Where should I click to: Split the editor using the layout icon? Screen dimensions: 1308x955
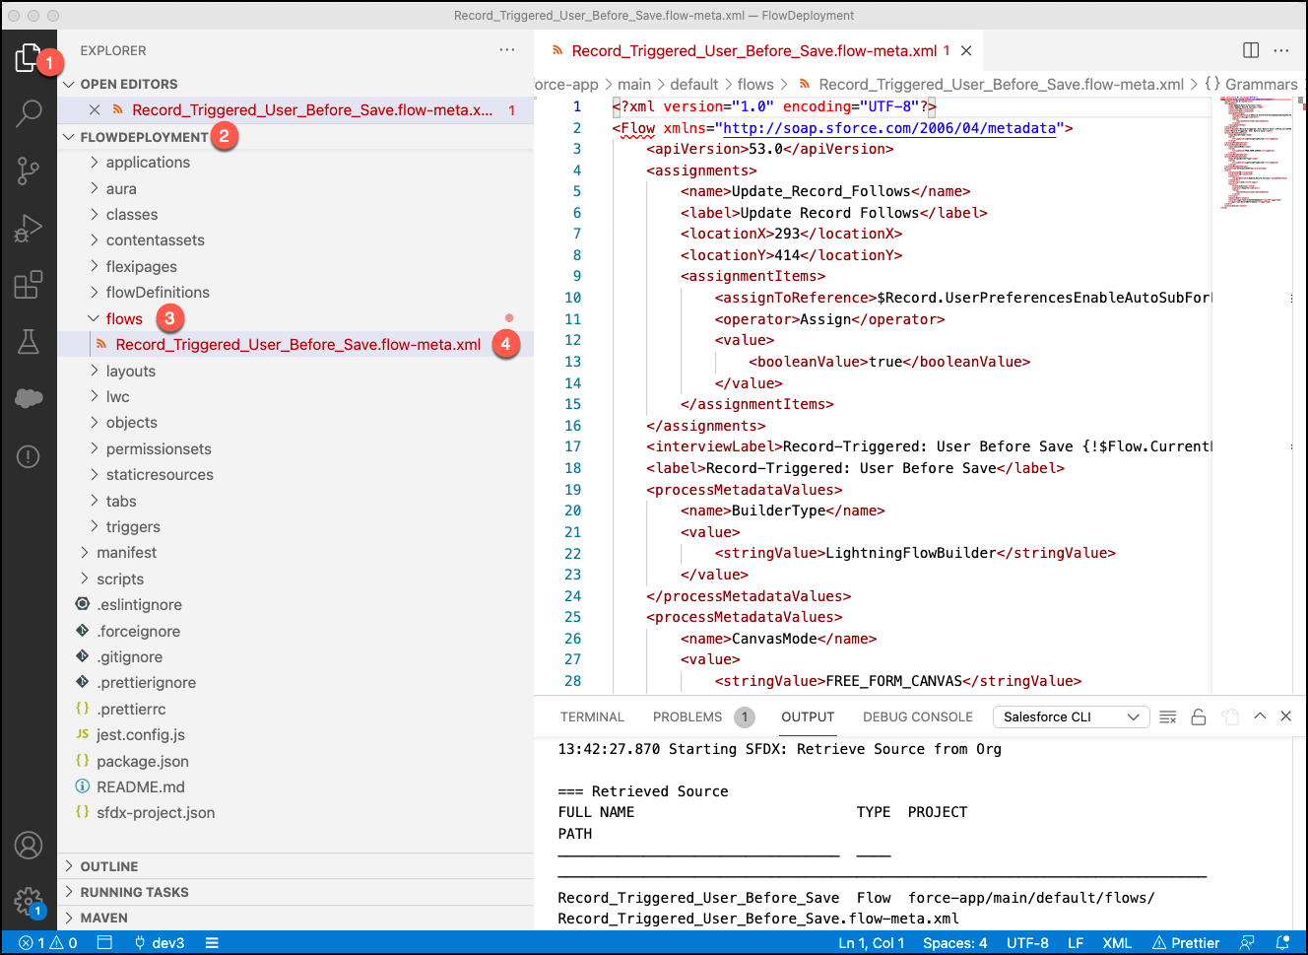point(1251,49)
